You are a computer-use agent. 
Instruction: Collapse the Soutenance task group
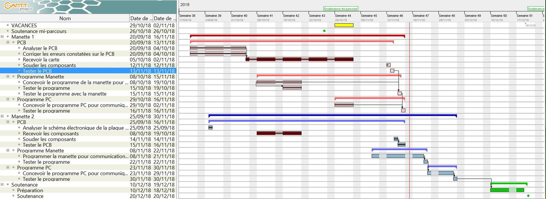(x=2, y=184)
